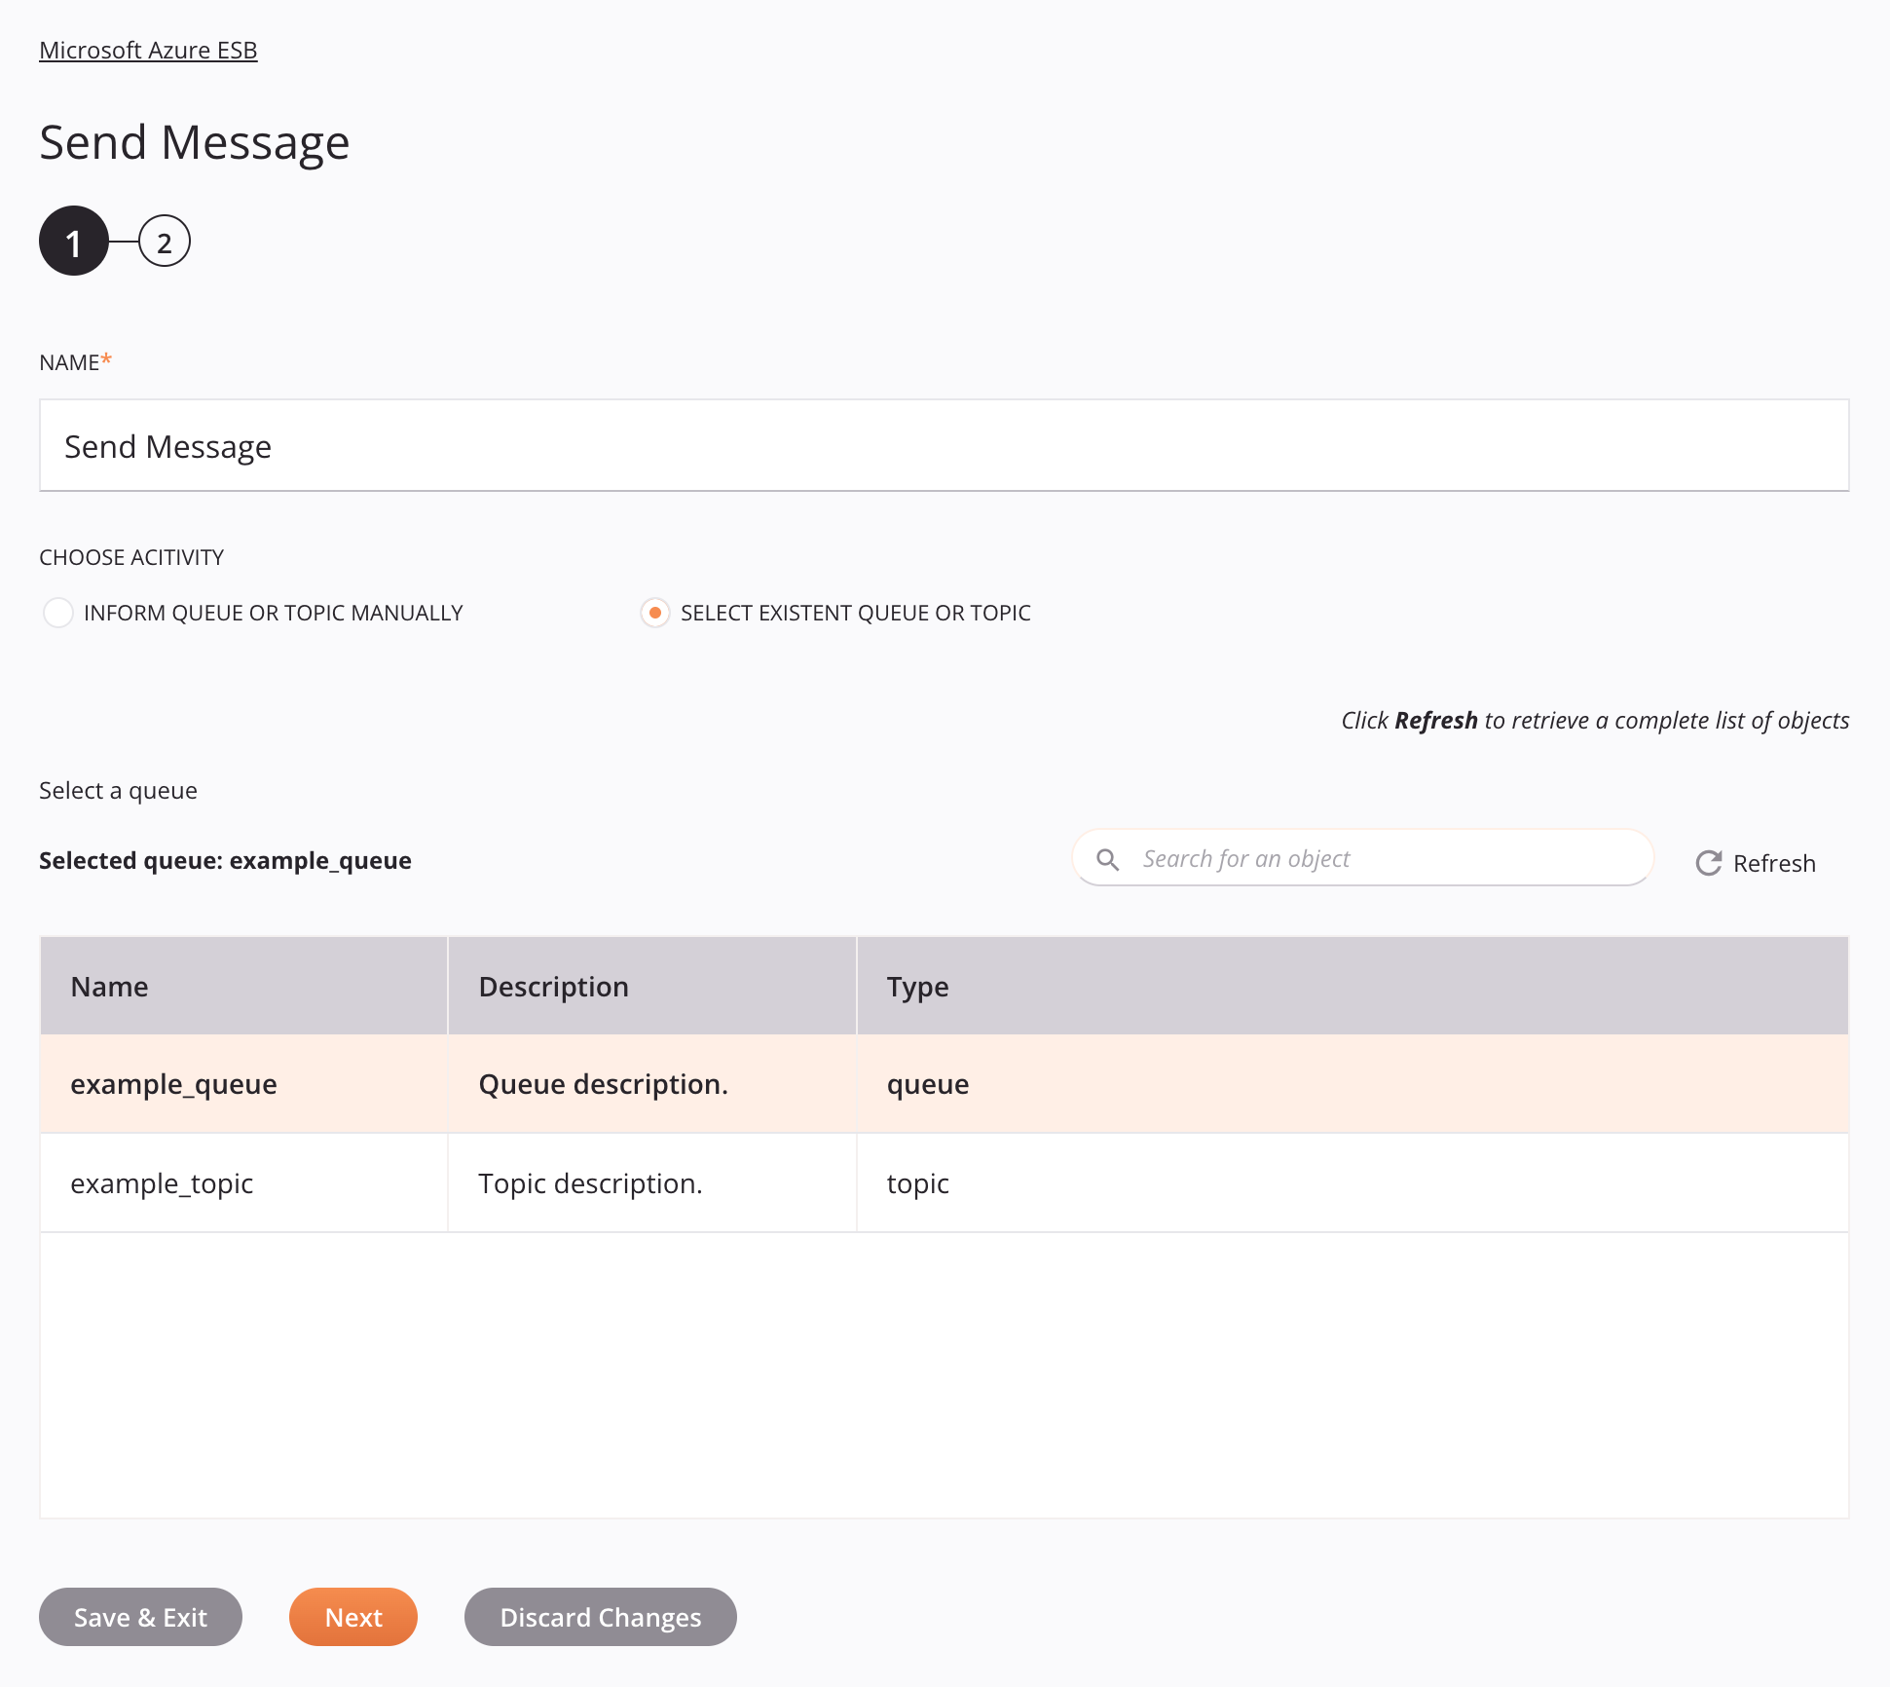Click the highlighted example_queue table row
1890x1687 pixels.
[945, 1083]
